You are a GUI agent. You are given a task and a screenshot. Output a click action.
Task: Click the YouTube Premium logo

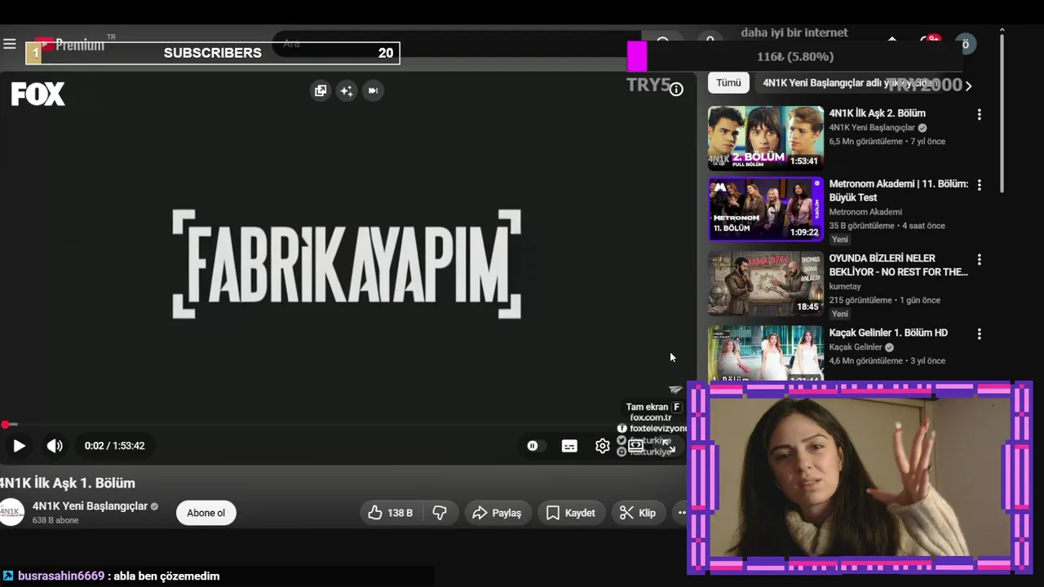click(x=69, y=45)
